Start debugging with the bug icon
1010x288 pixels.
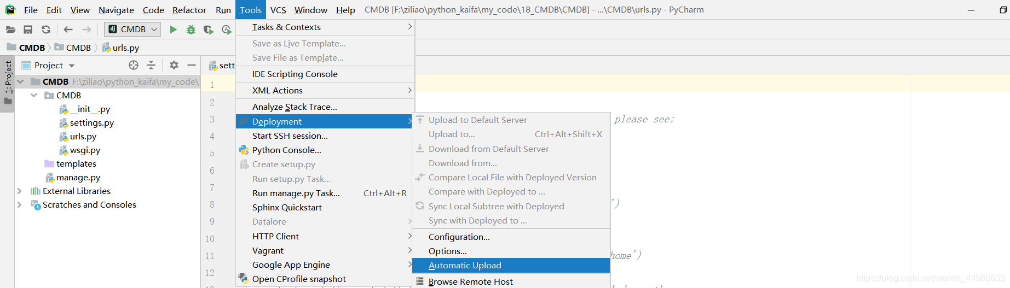pos(191,30)
